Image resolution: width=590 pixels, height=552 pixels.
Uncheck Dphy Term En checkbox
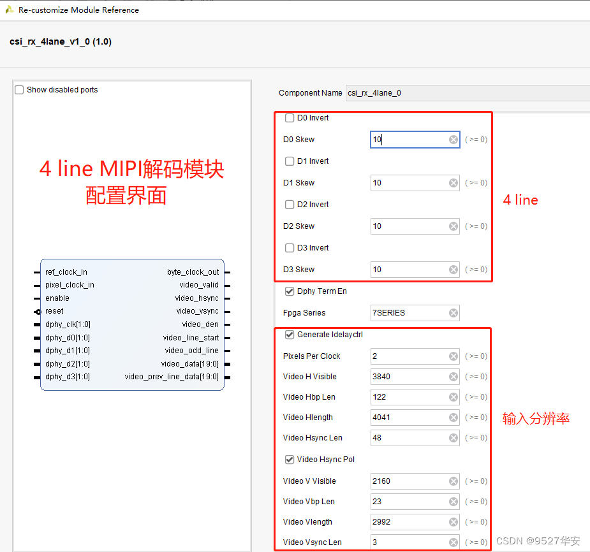tap(290, 291)
